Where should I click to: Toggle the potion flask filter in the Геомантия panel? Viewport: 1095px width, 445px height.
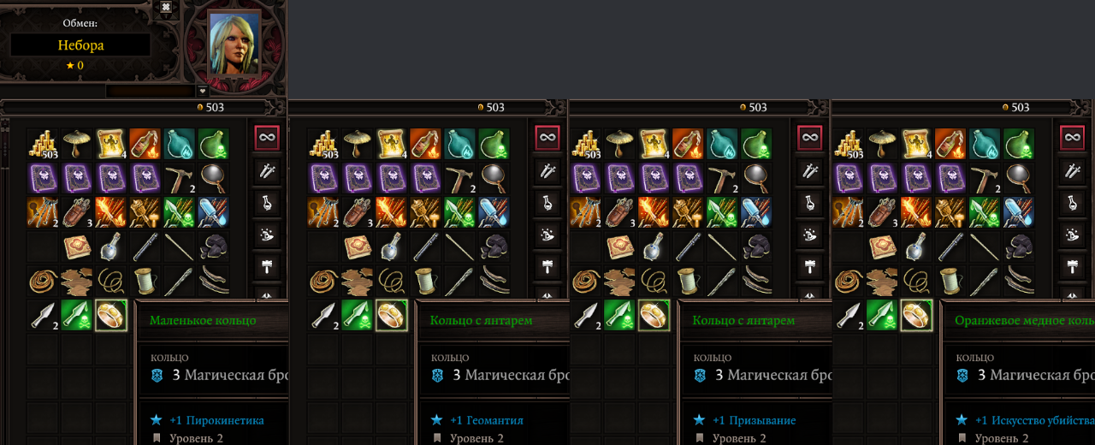(x=547, y=202)
